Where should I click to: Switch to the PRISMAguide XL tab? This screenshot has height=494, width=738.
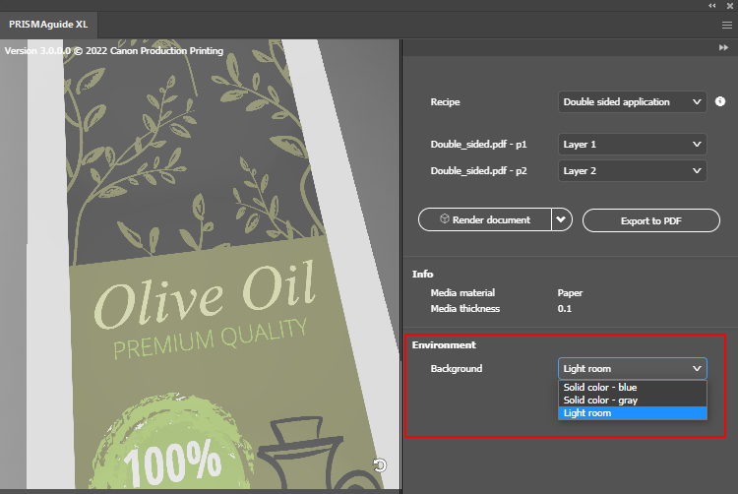tap(48, 25)
